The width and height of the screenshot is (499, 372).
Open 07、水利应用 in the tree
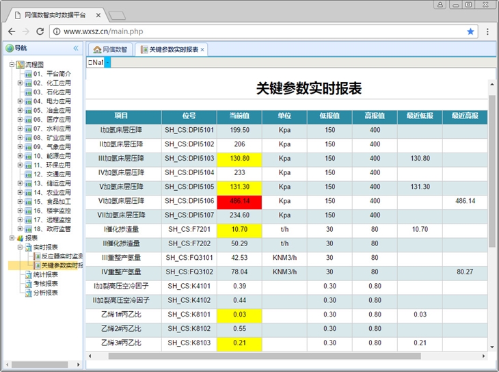(52, 129)
